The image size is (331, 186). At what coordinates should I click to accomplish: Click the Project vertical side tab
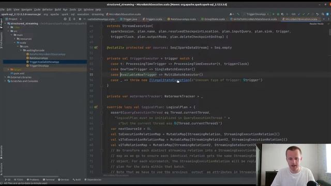tap(1, 24)
